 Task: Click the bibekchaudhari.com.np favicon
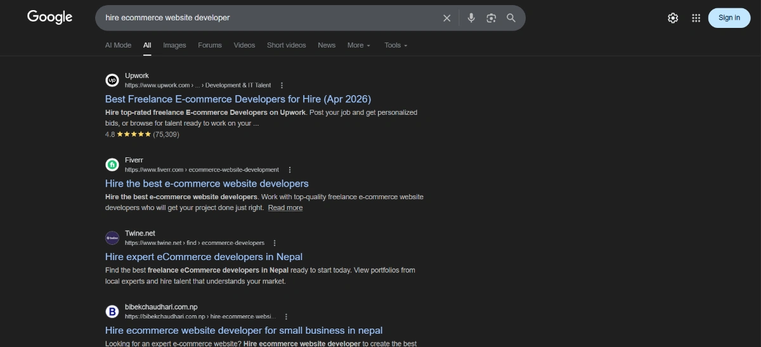112,311
